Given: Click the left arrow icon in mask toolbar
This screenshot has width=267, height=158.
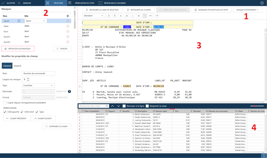Looking at the screenshot, I should click(151, 16).
